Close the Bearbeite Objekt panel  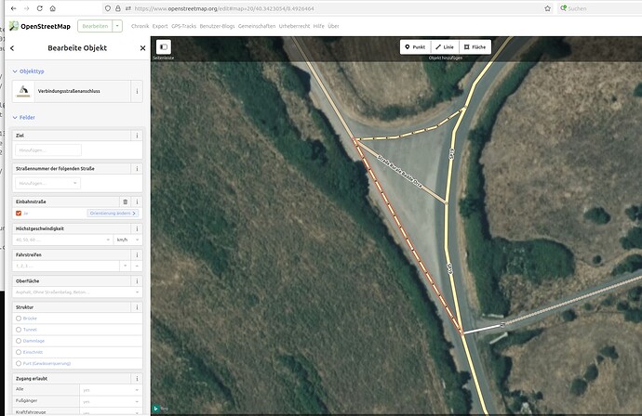click(x=142, y=48)
